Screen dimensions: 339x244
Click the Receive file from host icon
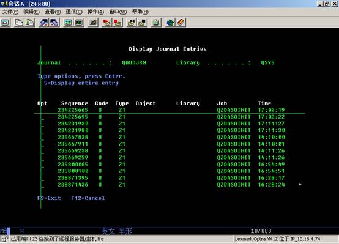(x=54, y=23)
